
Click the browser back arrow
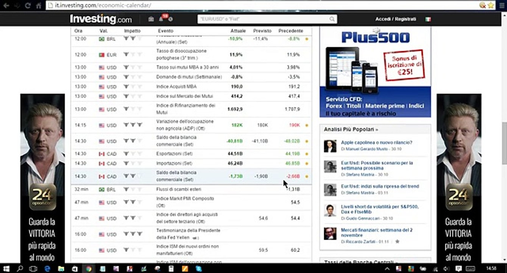[6, 5]
